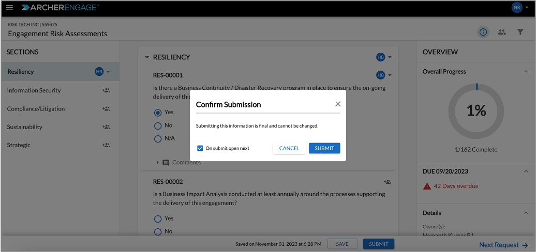
Task: Click the filter funnel icon
Action: [520, 32]
